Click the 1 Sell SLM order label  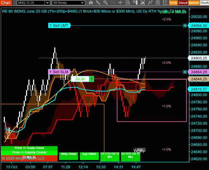(x=59, y=72)
